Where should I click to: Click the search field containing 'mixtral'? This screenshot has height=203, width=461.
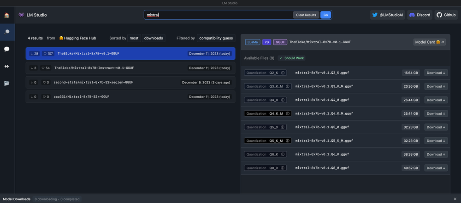(x=217, y=15)
